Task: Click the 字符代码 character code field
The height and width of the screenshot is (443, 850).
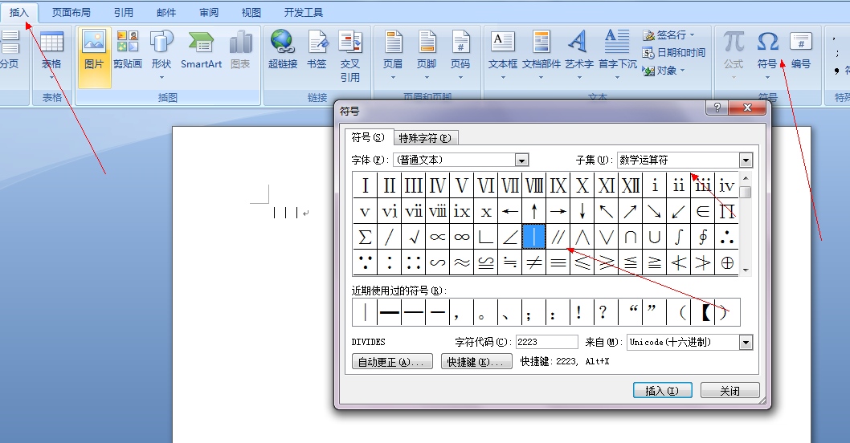Action: point(546,342)
